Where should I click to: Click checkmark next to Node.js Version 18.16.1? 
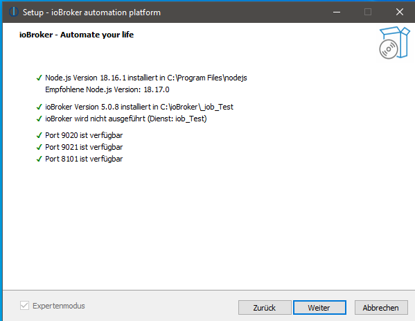39,78
